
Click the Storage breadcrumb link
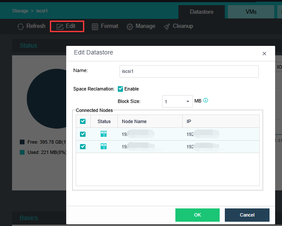tap(20, 11)
